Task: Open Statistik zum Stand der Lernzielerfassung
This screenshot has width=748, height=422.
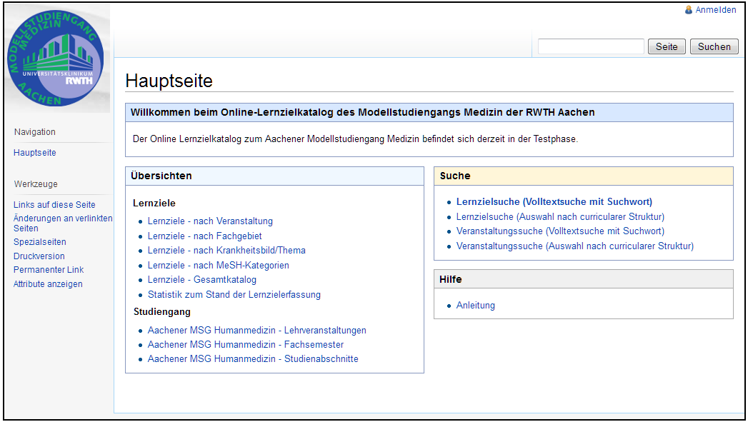Action: [234, 295]
